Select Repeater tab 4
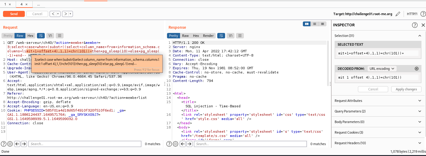Image resolution: width=426 pixels, height=156 pixels. [x=21, y=5]
